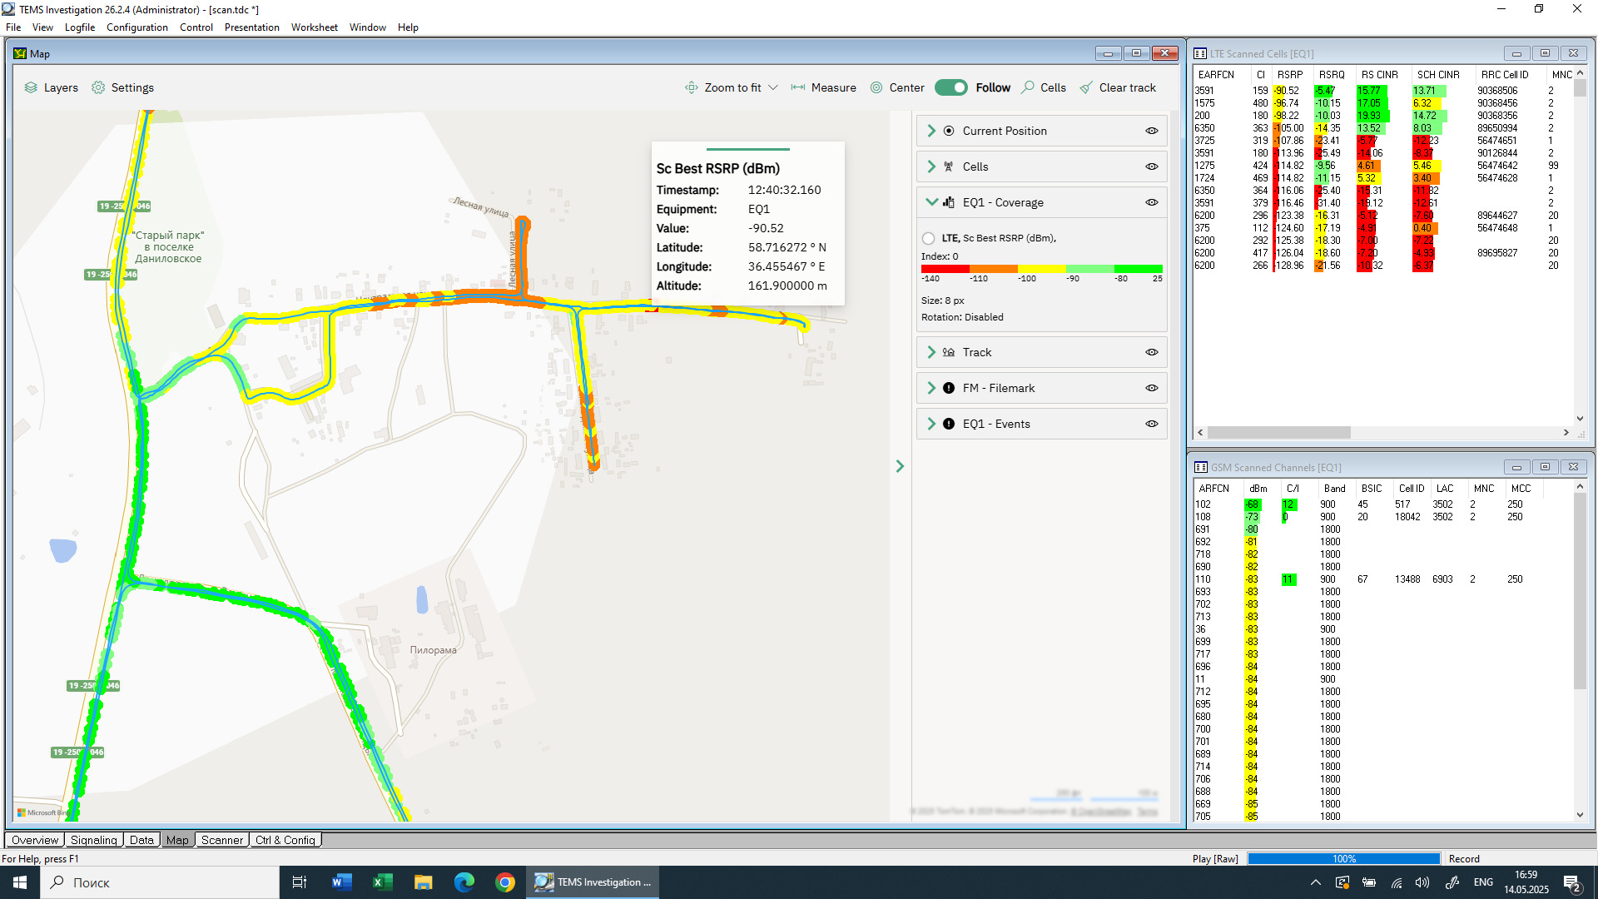Toggle the Follow switch off
Viewport: 1598px width, 899px height.
point(950,87)
